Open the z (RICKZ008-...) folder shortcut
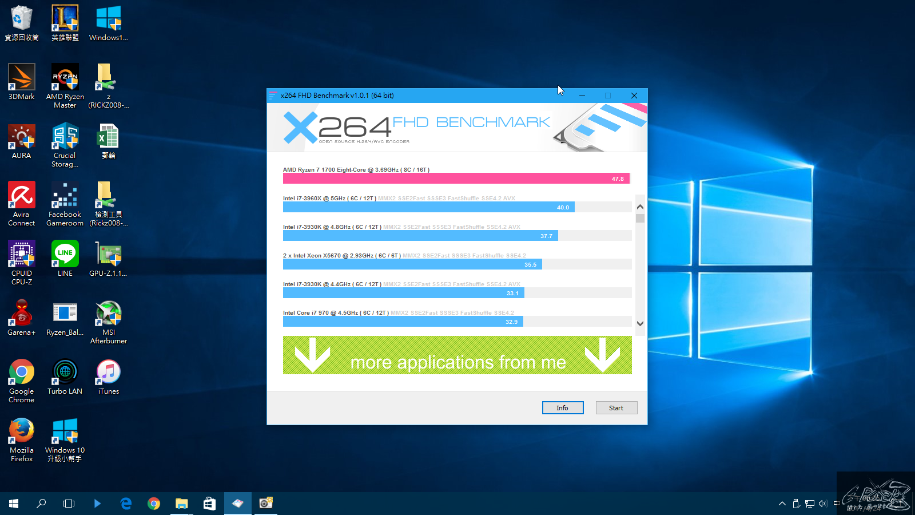The height and width of the screenshot is (515, 915). [109, 86]
